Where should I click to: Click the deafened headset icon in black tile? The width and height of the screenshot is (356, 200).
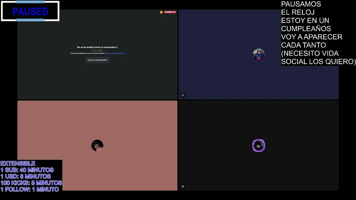click(x=183, y=186)
